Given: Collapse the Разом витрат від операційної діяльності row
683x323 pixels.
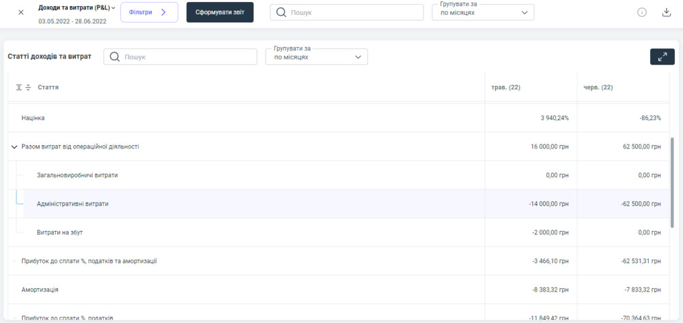Looking at the screenshot, I should click(14, 147).
